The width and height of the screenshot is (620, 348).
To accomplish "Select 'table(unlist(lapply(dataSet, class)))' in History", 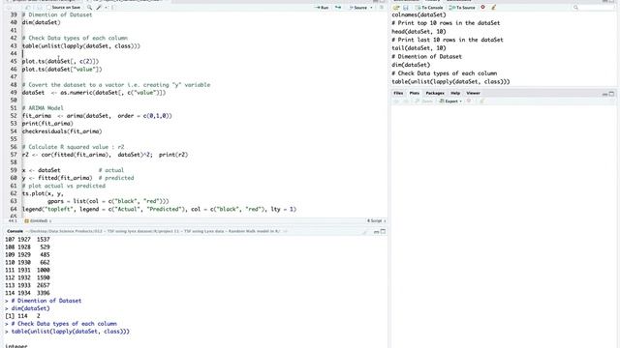I will [450, 81].
